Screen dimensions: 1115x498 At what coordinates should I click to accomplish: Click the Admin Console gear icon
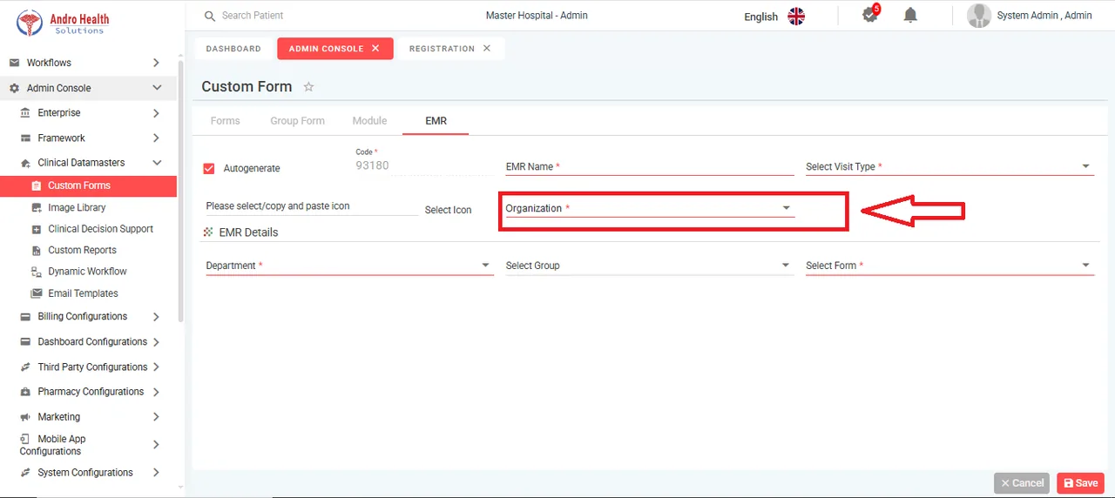14,88
